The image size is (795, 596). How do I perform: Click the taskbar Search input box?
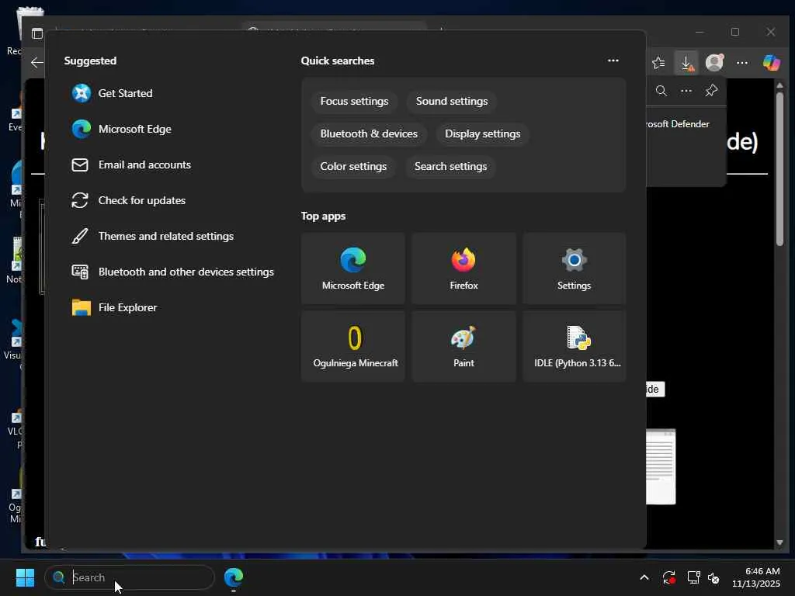coord(130,577)
